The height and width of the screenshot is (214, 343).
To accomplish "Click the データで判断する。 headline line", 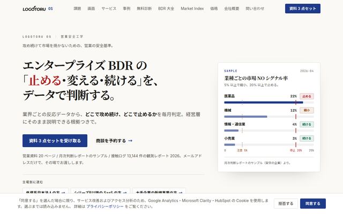I will (x=69, y=95).
